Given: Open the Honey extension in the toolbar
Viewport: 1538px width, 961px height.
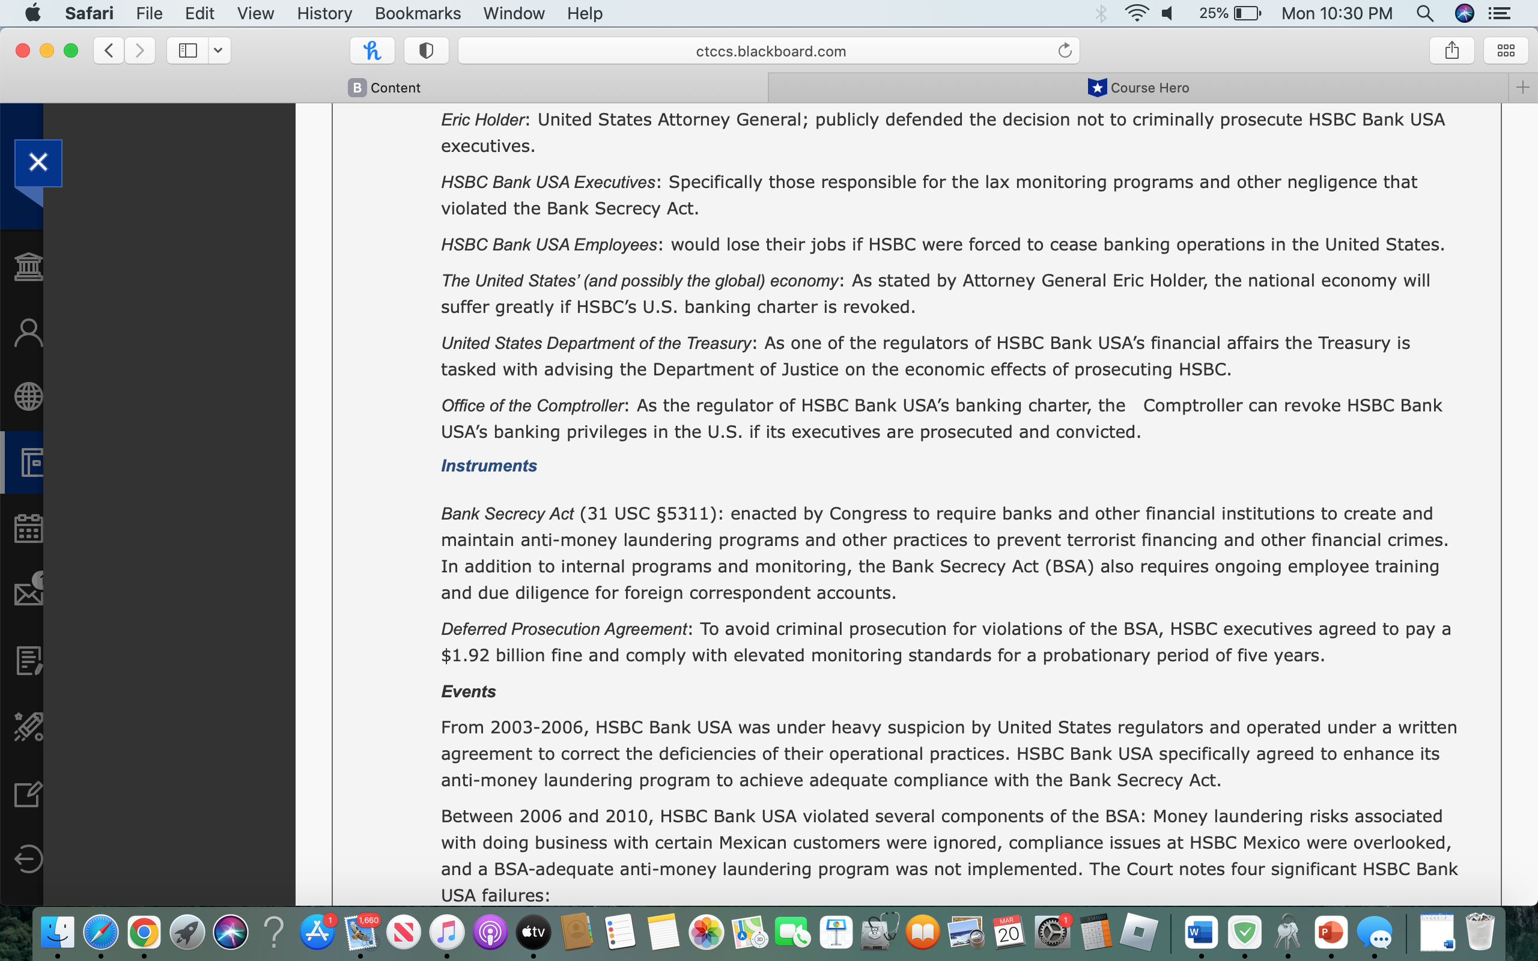Looking at the screenshot, I should (372, 51).
